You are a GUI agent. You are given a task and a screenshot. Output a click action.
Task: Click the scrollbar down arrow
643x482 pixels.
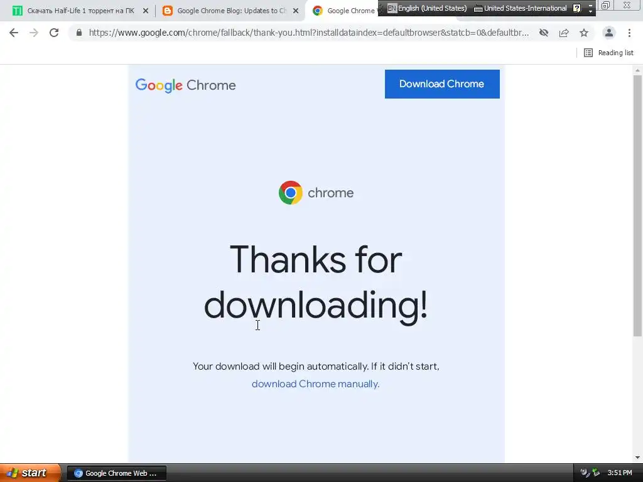(637, 458)
